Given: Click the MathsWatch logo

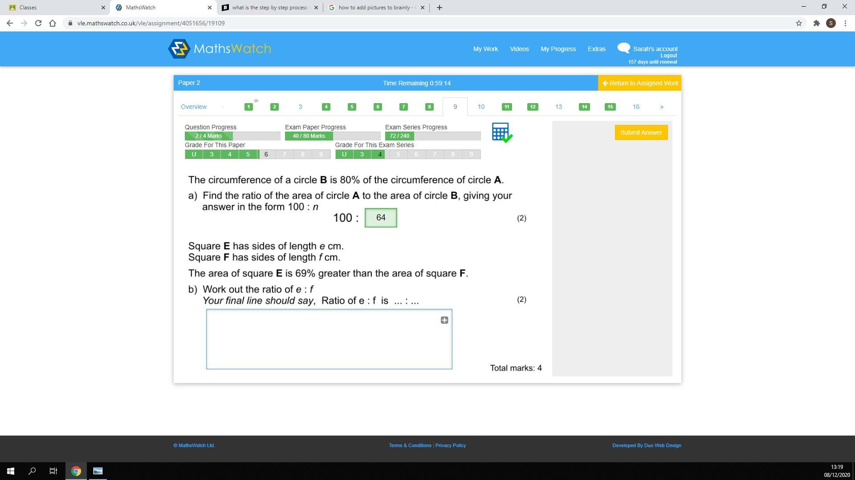Looking at the screenshot, I should click(x=220, y=49).
